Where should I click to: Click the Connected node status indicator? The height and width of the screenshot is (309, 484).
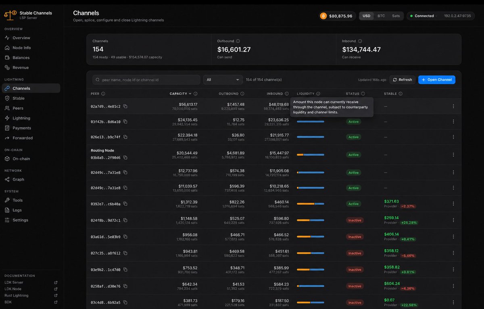click(422, 16)
